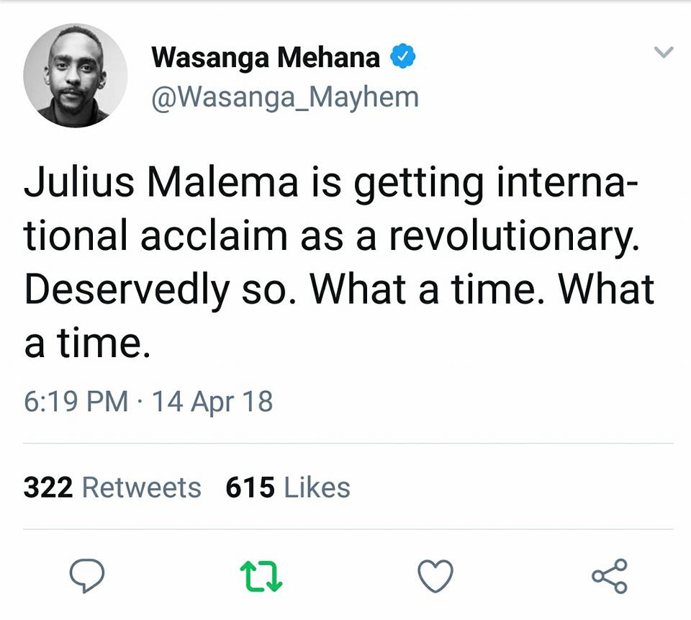Click the final line reading a time.
The height and width of the screenshot is (620, 691).
click(87, 343)
